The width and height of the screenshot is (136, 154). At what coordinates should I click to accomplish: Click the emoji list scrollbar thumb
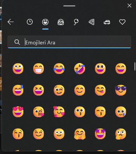click(x=135, y=66)
